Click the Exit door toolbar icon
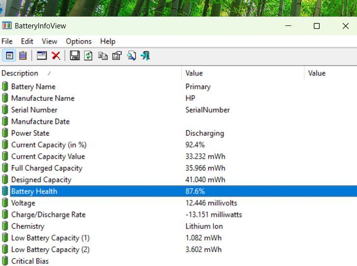Viewport: 357px width, 266px height. coord(145,56)
